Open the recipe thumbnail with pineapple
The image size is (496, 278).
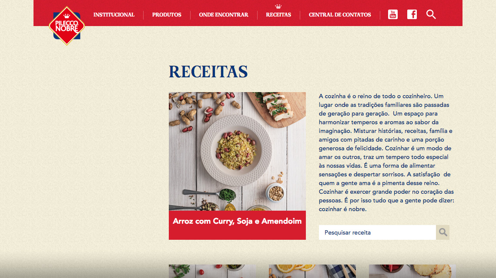coord(412,271)
